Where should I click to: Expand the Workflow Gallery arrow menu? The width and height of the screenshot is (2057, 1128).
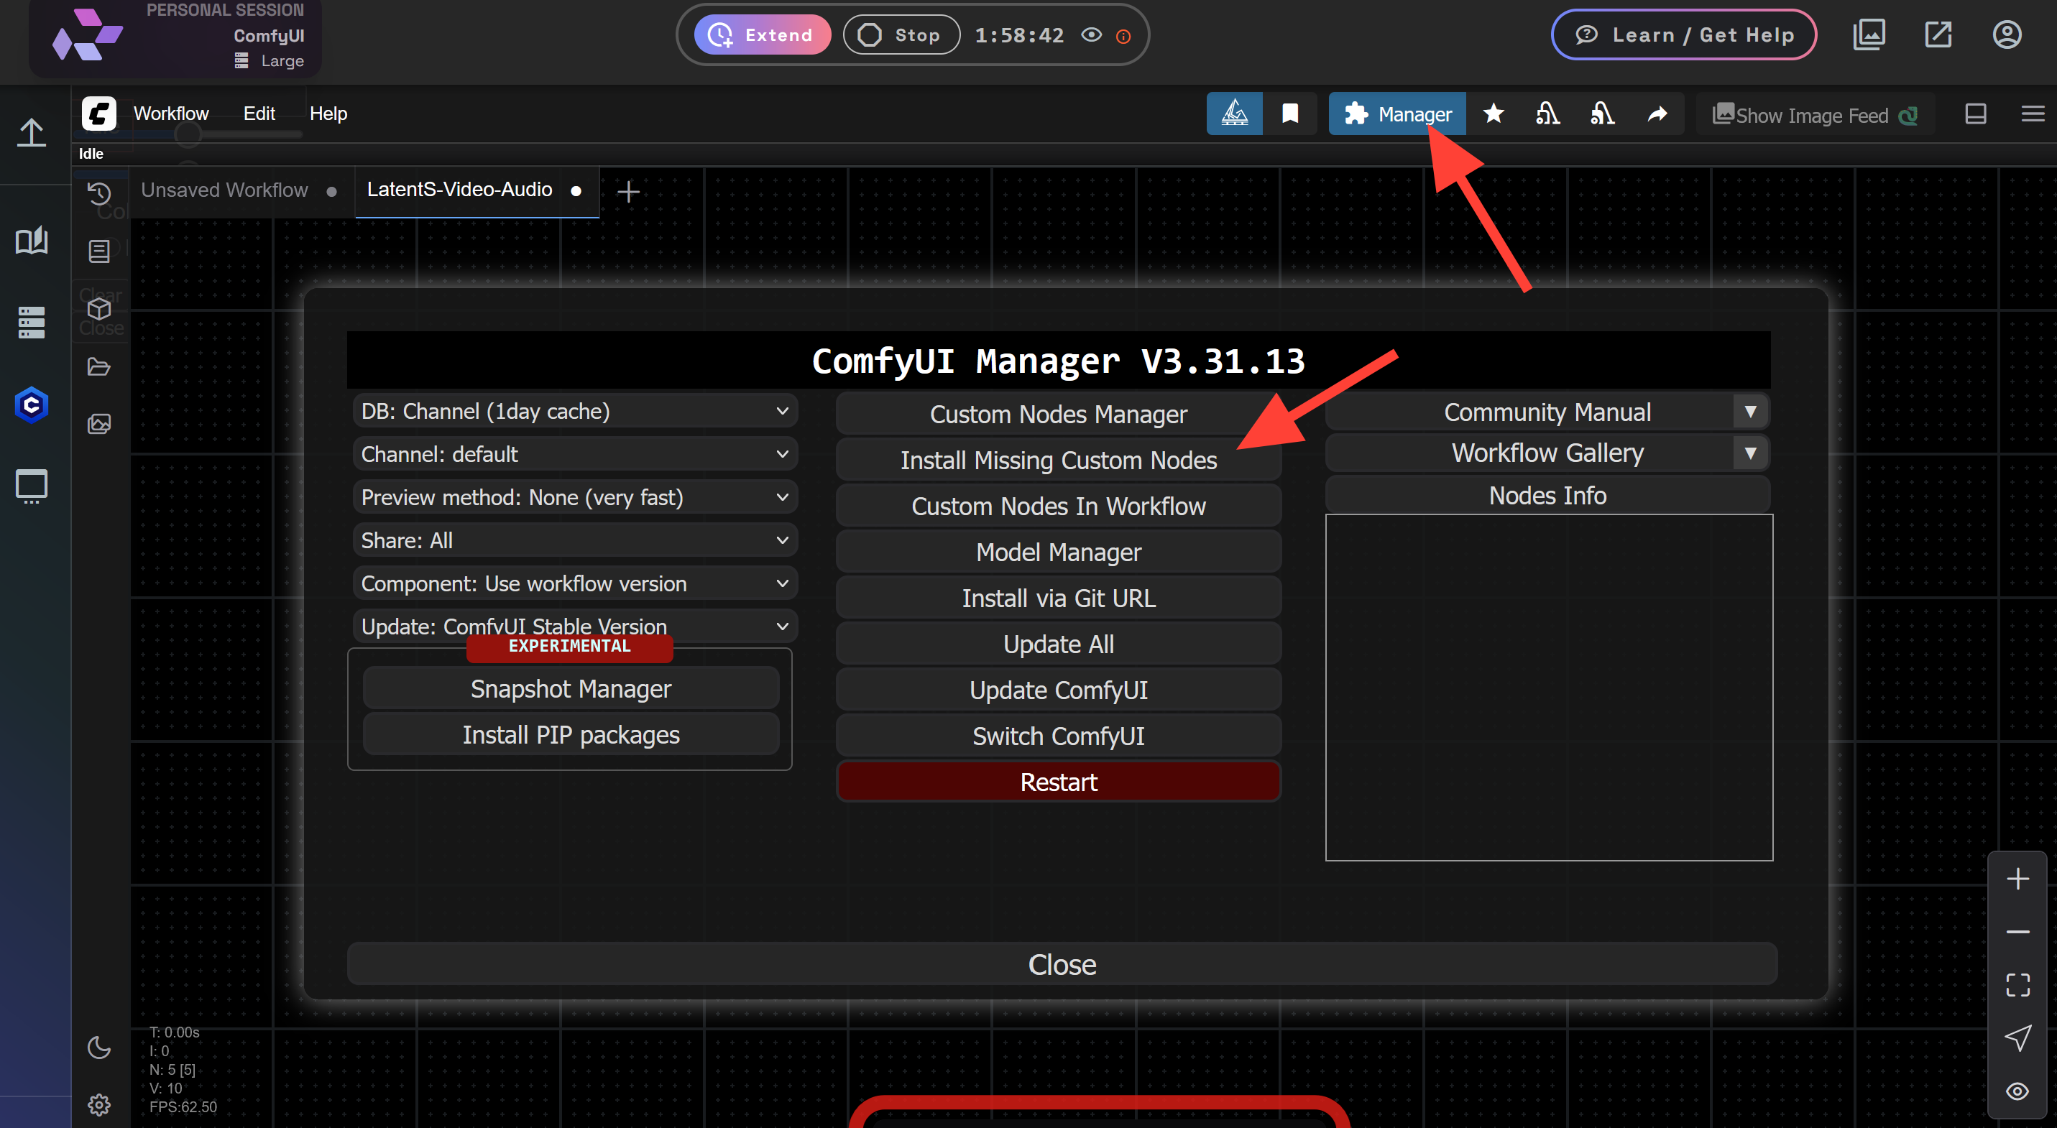pos(1750,453)
